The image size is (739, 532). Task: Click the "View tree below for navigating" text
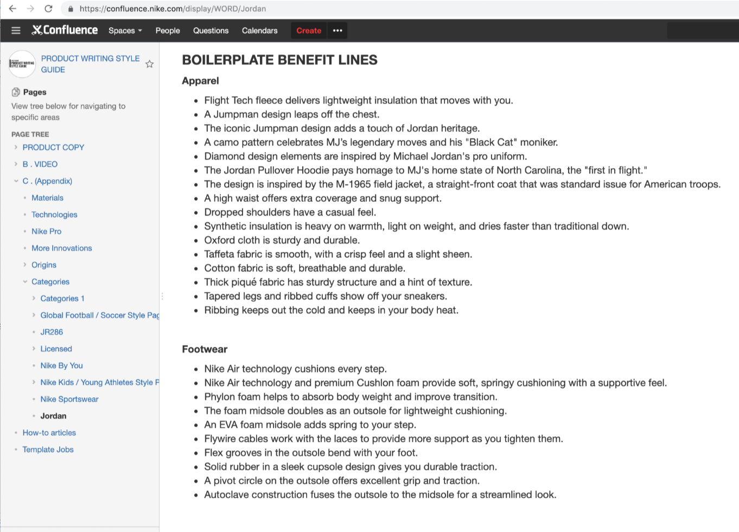coord(68,112)
